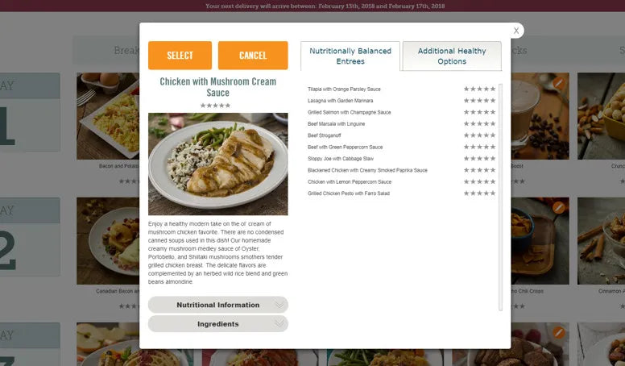Viewport: 625px width, 366px height.
Task: Click star rating beside Beef Marsala with Linguine
Action: (x=479, y=123)
